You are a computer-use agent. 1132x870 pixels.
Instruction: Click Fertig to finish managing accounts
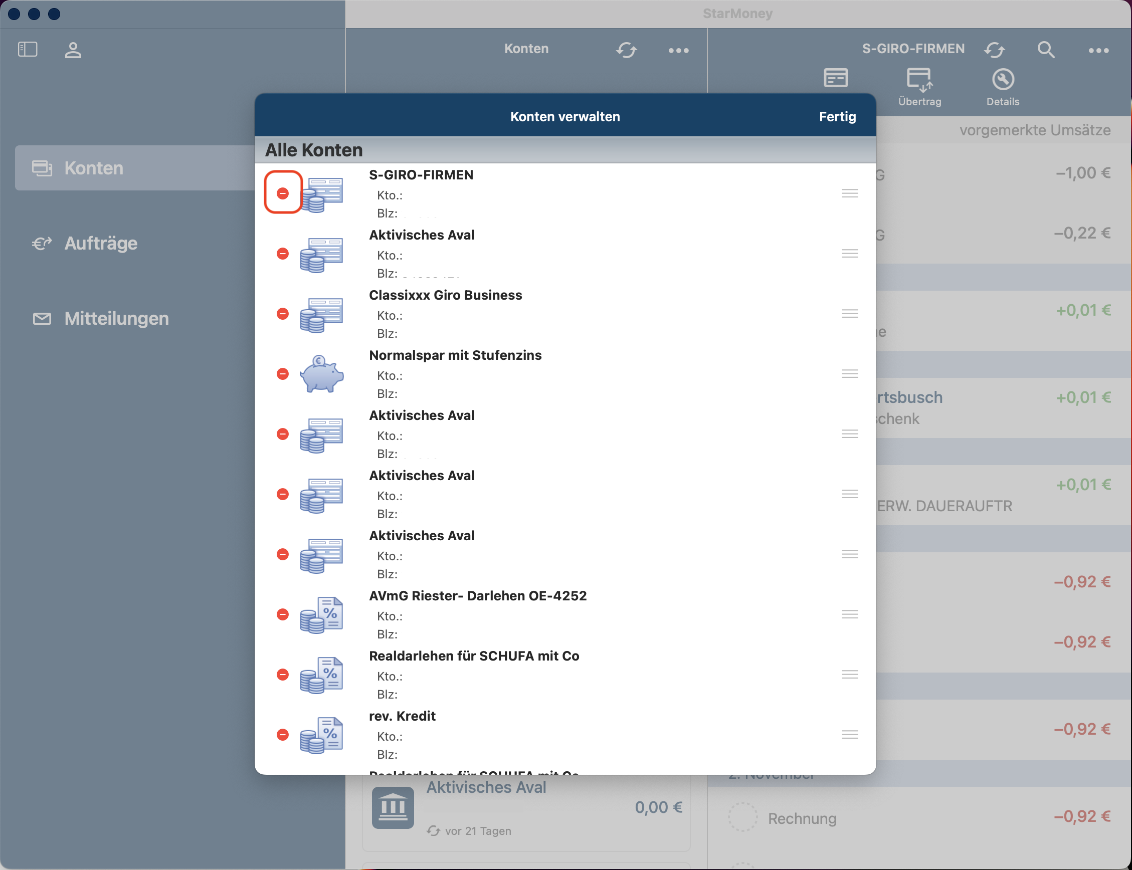[x=837, y=116]
